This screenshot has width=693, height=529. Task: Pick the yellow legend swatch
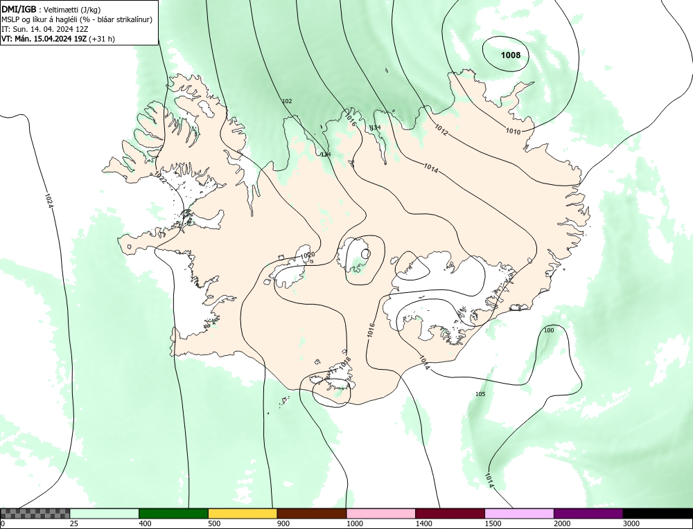[x=243, y=513]
